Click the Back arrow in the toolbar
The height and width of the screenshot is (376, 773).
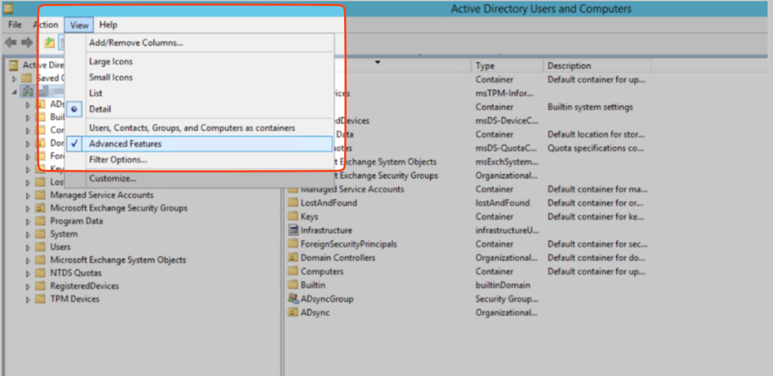pos(10,42)
